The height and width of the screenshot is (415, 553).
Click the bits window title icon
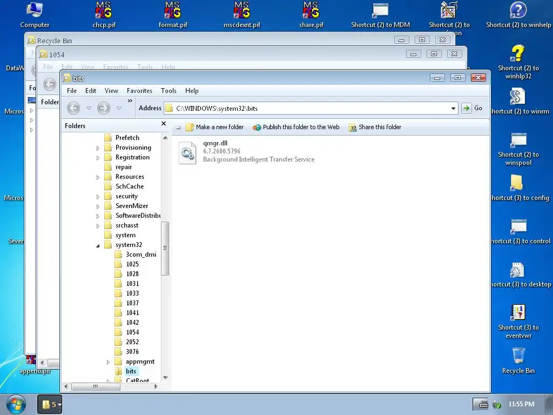[67, 78]
